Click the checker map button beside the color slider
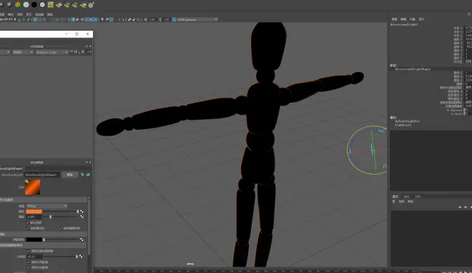This screenshot has width=472, height=273. tap(82, 212)
